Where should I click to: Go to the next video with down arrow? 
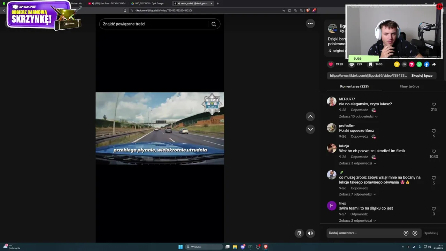click(310, 129)
